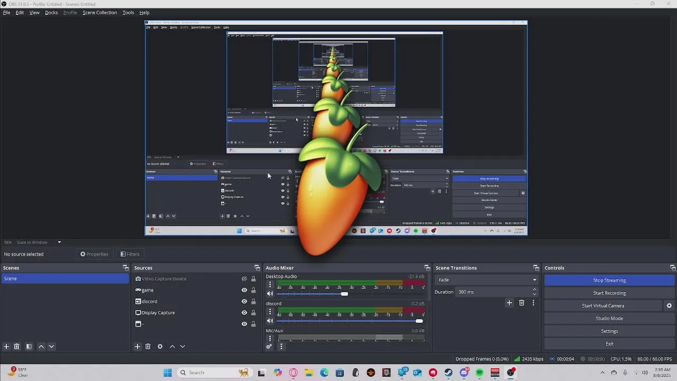677x381 pixels.
Task: Click Stop Streaming button
Action: click(609, 280)
